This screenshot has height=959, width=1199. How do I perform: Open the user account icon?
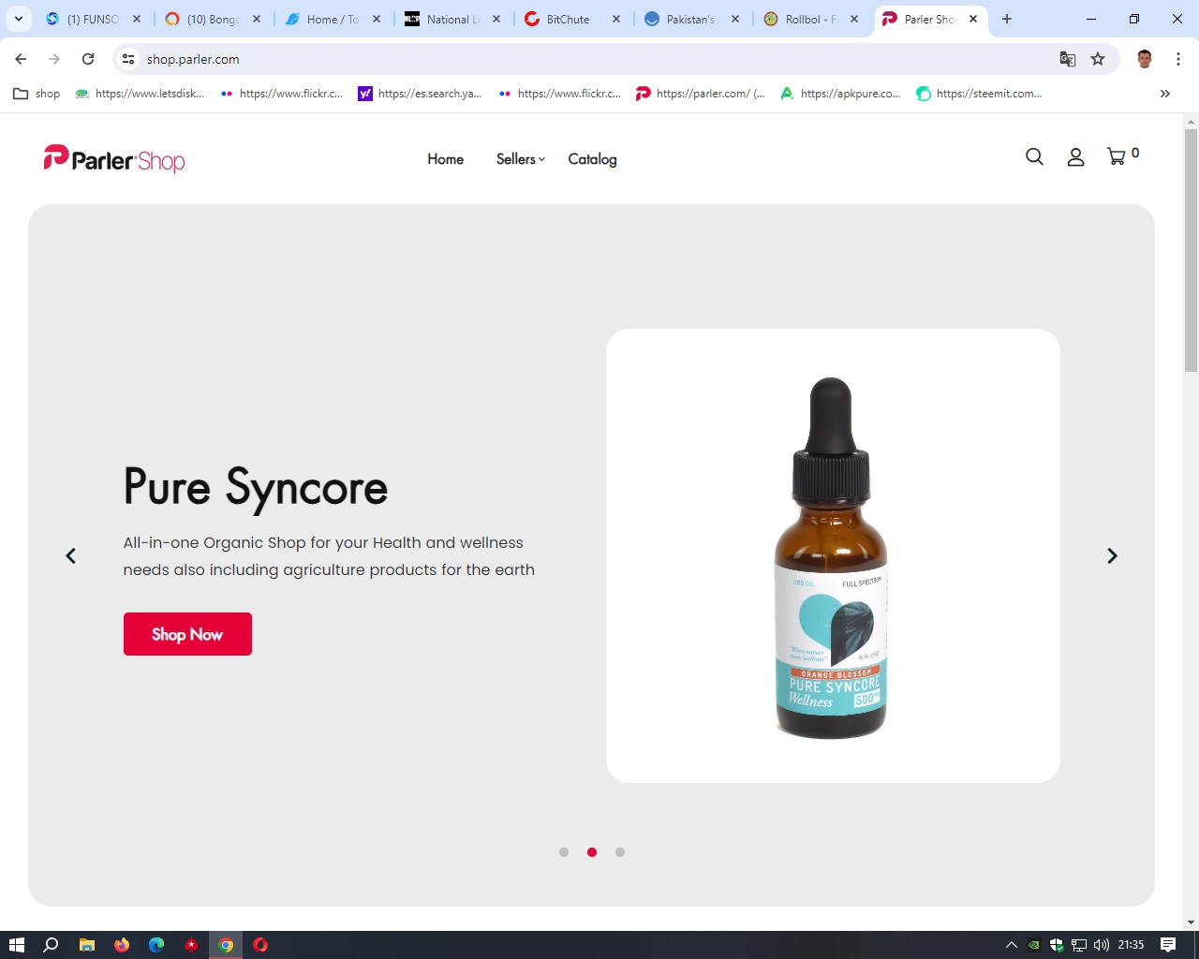pyautogui.click(x=1075, y=157)
